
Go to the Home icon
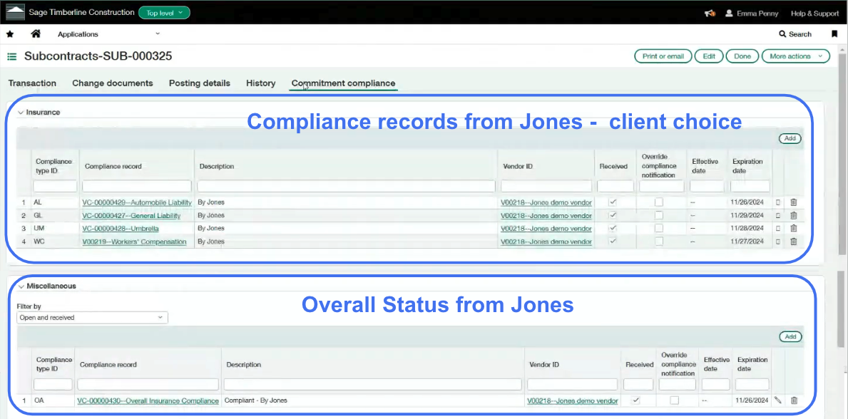36,34
